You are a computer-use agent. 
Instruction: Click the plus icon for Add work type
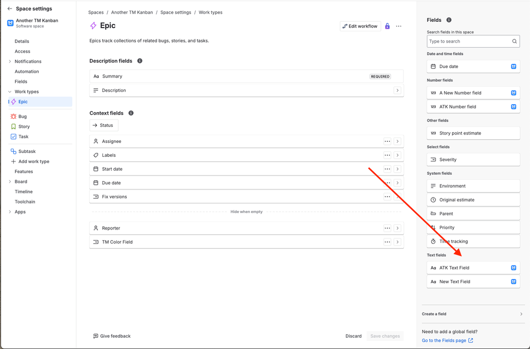pyautogui.click(x=13, y=161)
